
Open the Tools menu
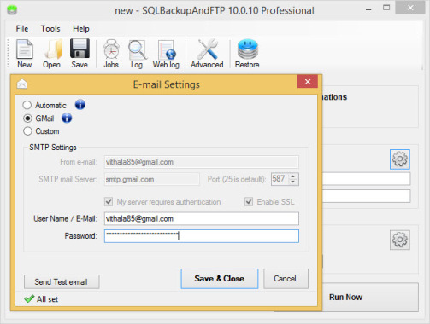point(50,29)
